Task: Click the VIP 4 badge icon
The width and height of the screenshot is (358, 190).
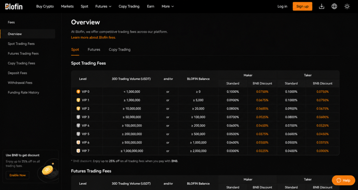Action: pos(78,126)
